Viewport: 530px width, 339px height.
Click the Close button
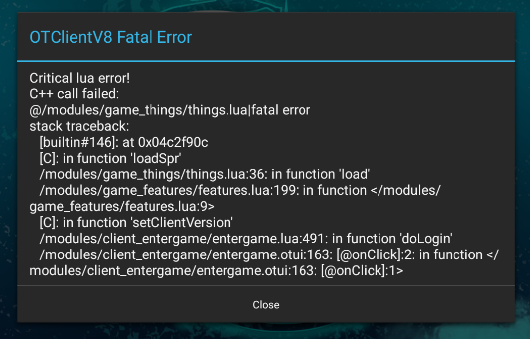point(265,305)
